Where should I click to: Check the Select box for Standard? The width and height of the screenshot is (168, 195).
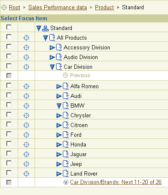pyautogui.click(x=9, y=27)
